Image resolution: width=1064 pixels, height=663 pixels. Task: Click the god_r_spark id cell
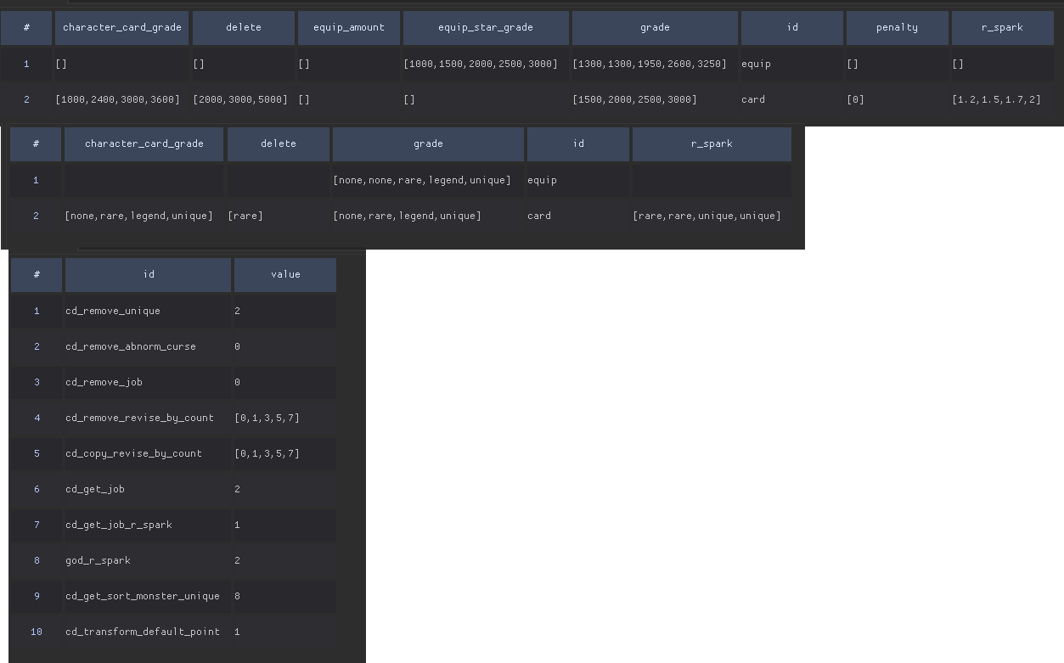(148, 560)
